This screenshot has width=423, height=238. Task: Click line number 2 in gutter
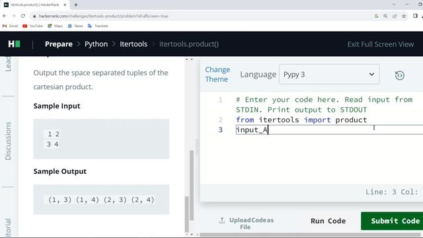tap(220, 120)
